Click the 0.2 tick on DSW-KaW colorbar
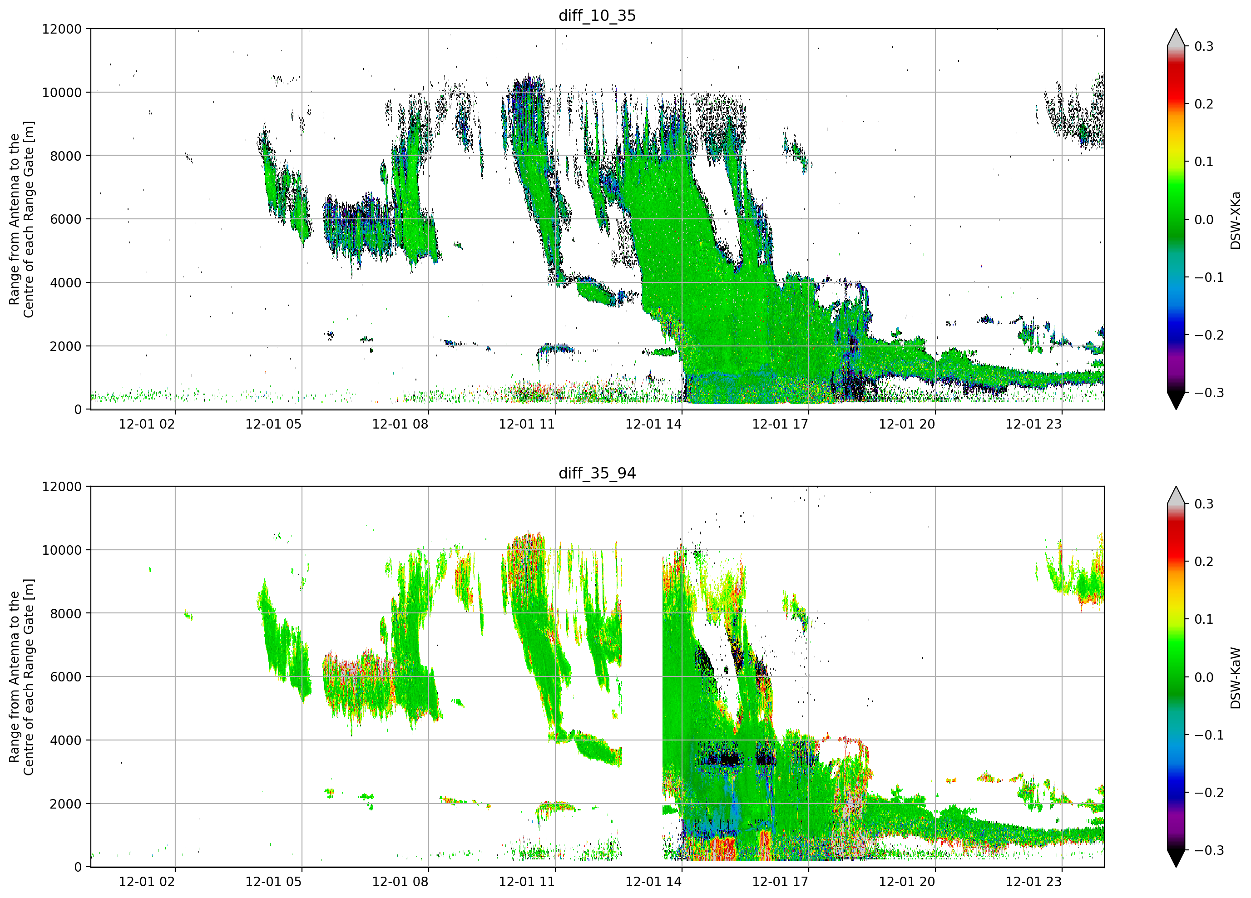Viewport: 1251px width, 898px height. [1204, 562]
